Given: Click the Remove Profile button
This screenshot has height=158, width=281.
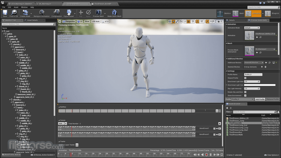Looking at the screenshot, I should [273, 99].
